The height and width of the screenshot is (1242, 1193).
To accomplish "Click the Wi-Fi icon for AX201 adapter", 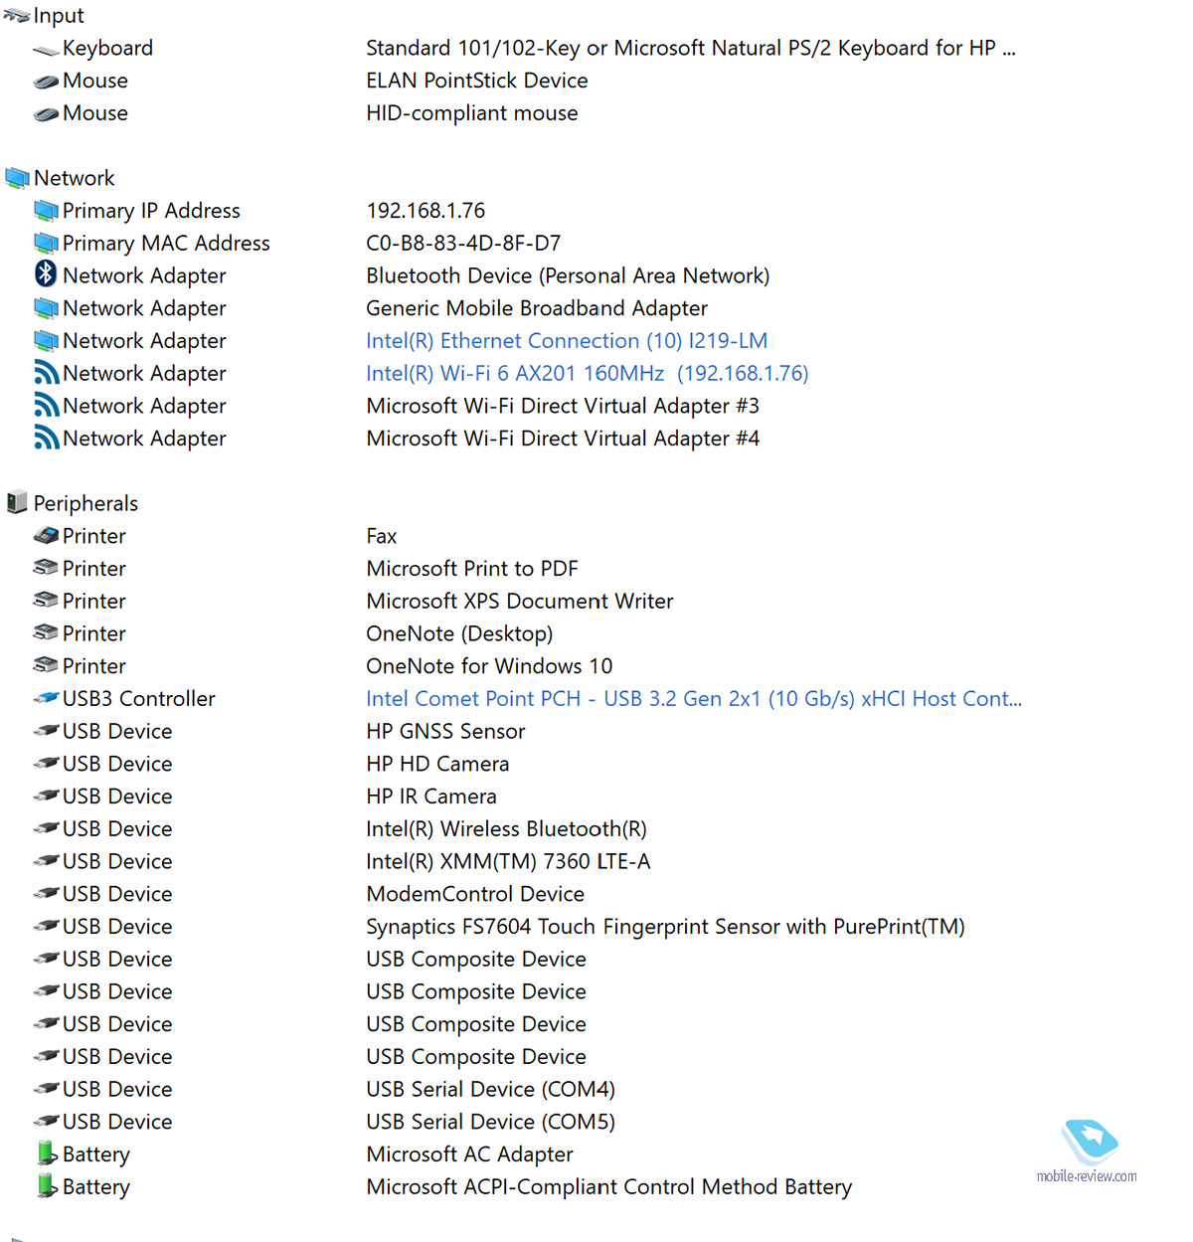I will click(x=46, y=373).
